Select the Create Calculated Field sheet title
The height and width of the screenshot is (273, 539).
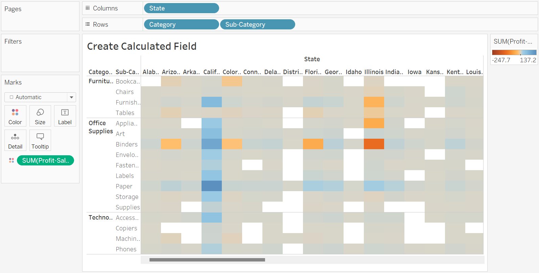[x=142, y=46]
